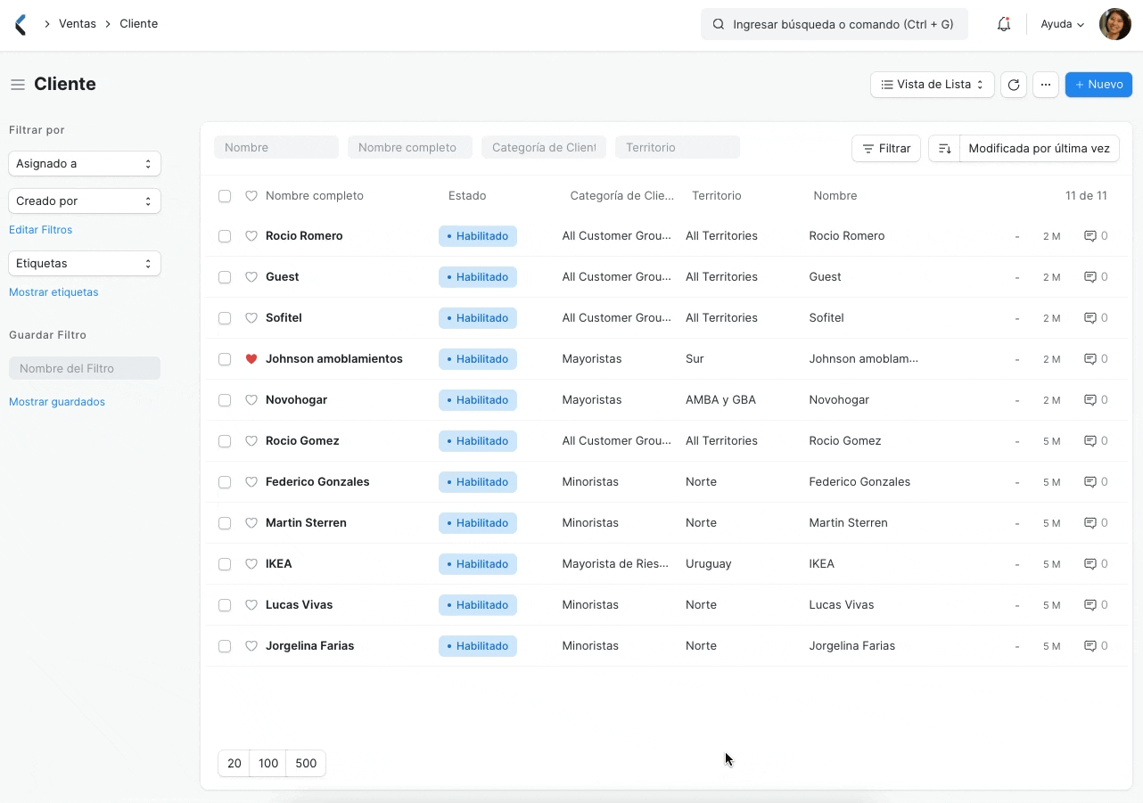This screenshot has width=1143, height=803.
Task: Set page size to 100
Action: (268, 764)
